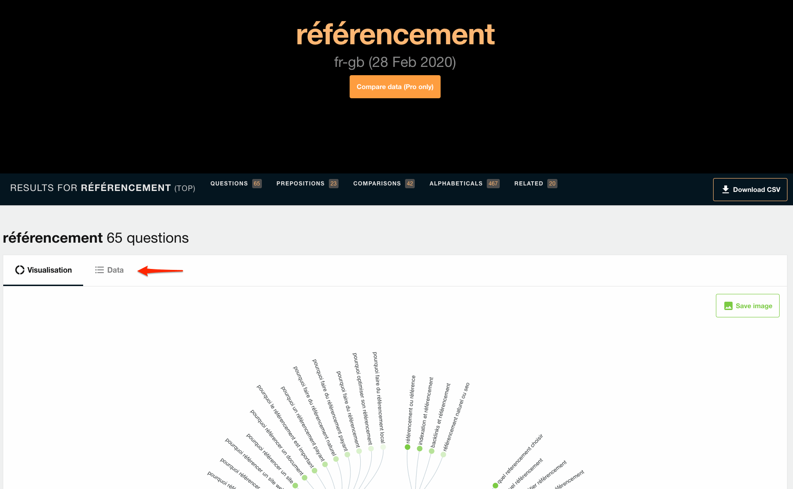Screen dimensions: 793x489
Task: Jump to the Questions section
Action: 229,184
